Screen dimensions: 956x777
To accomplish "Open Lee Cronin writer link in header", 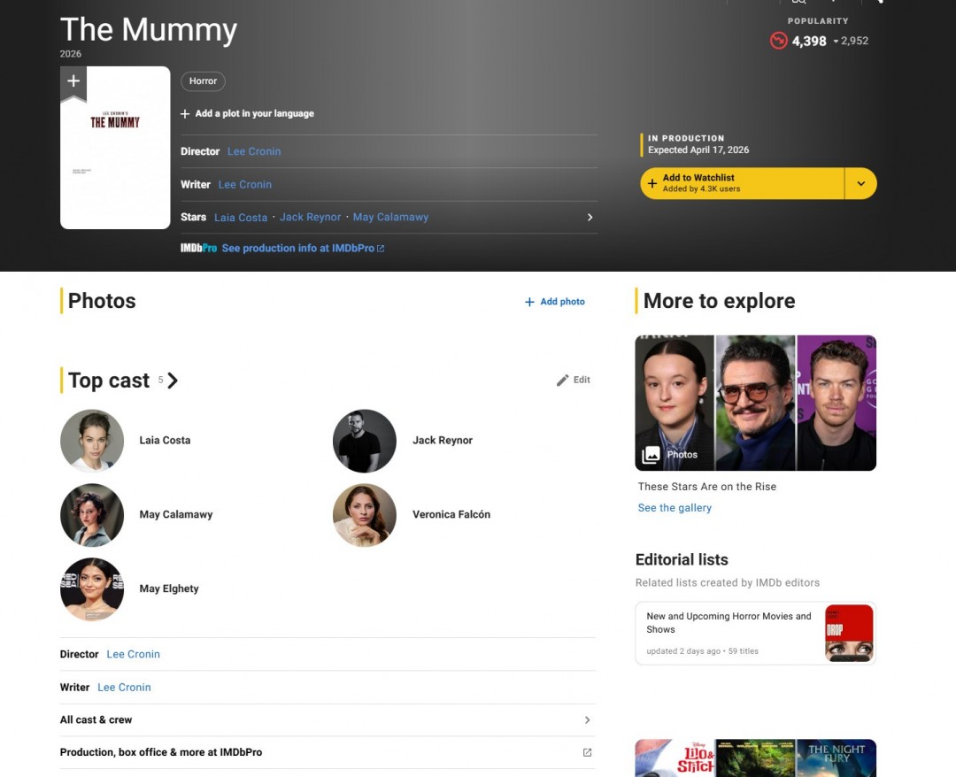I will pos(245,184).
